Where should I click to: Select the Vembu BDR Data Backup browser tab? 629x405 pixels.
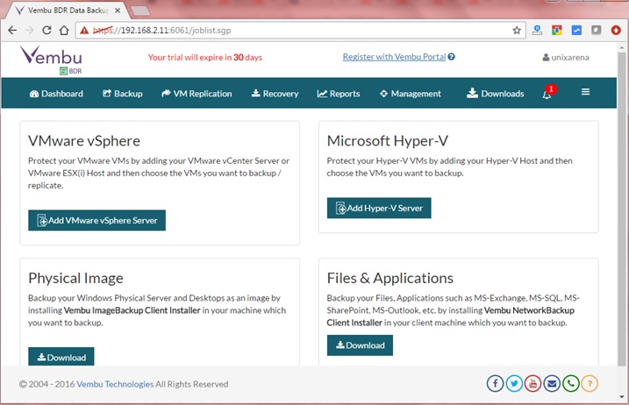click(x=67, y=11)
